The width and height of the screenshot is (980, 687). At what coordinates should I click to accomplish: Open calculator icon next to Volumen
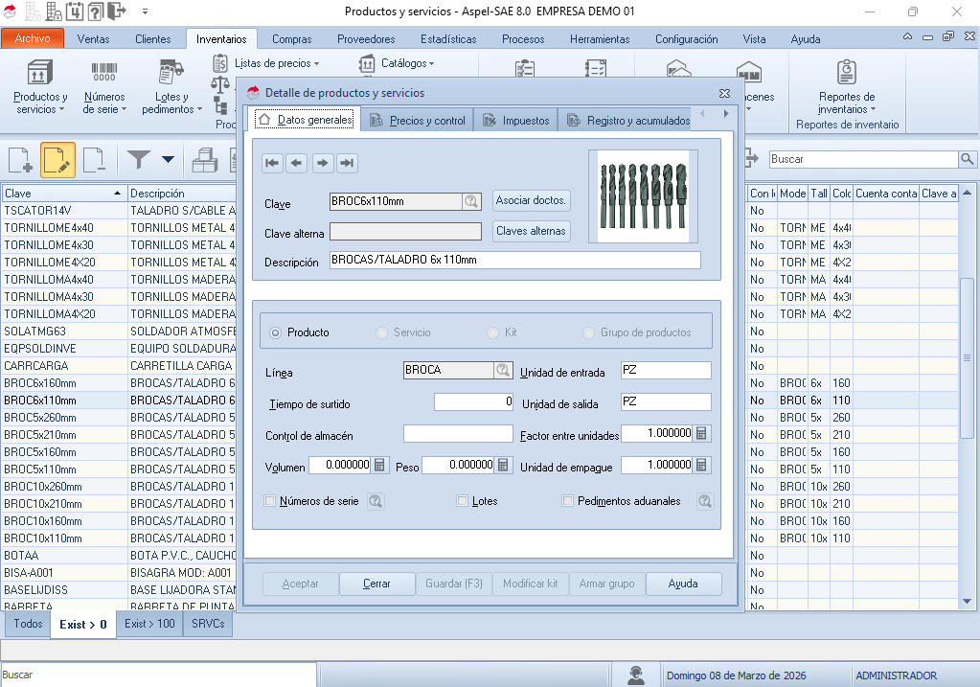click(380, 466)
